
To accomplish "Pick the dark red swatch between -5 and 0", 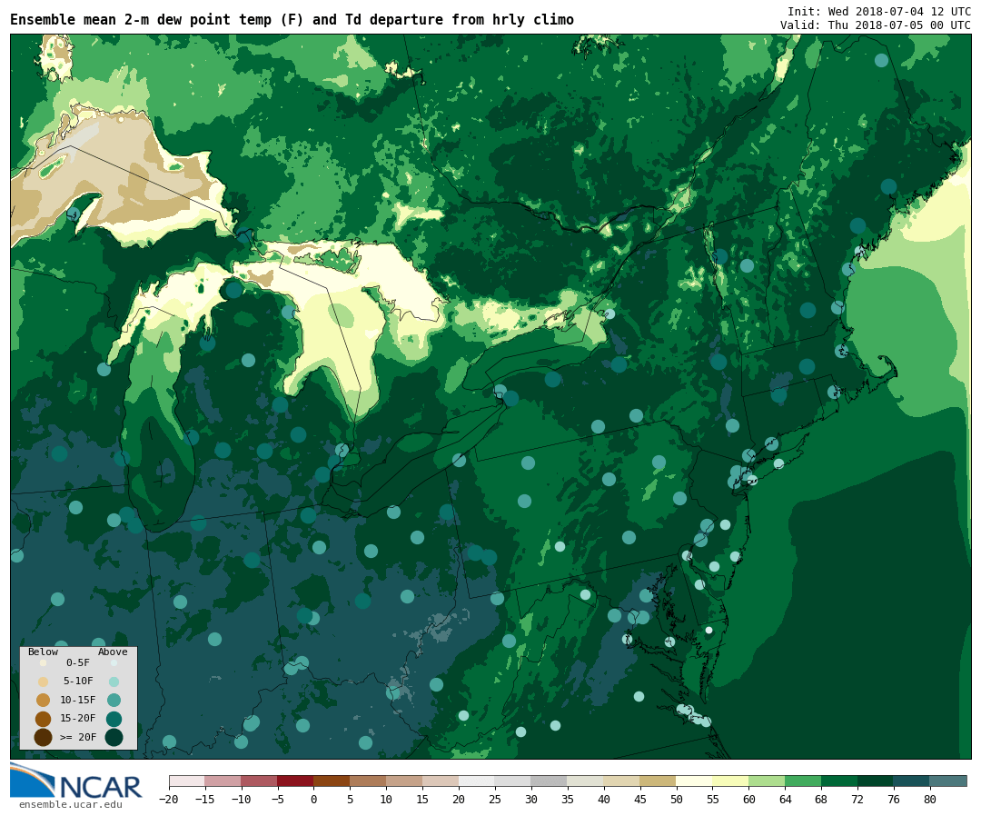I will (296, 781).
